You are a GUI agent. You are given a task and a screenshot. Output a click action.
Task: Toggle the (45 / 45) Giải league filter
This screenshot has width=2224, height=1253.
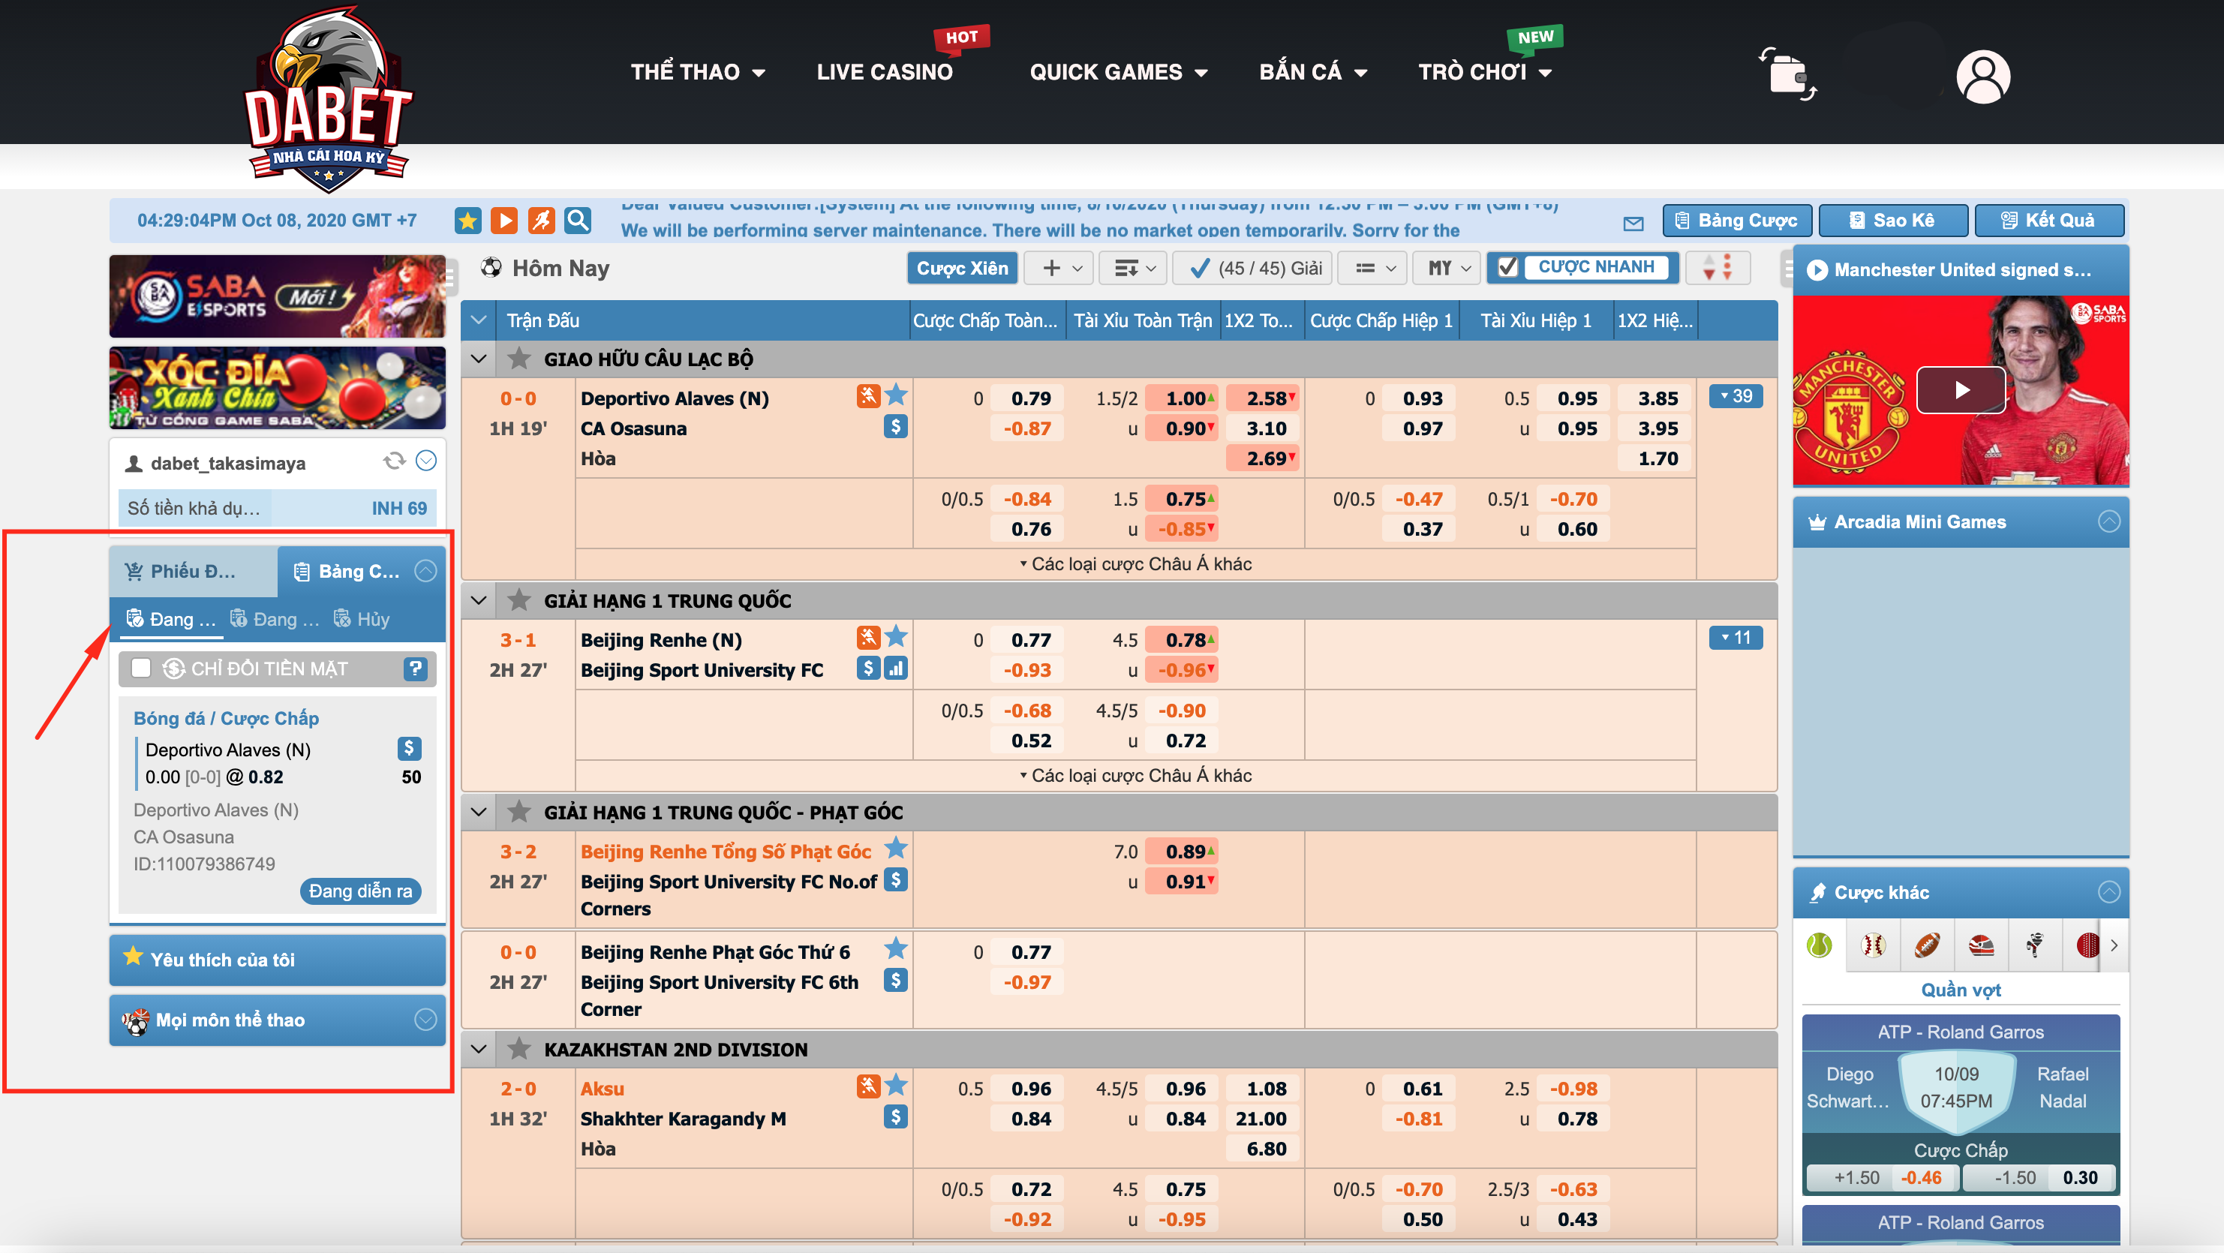(x=1255, y=269)
